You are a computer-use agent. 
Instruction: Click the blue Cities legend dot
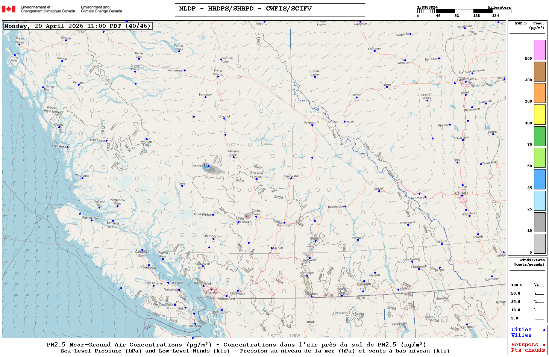544,330
